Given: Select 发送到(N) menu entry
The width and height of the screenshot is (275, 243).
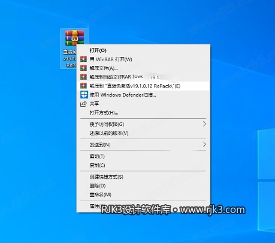Looking at the screenshot, I should tap(143, 145).
